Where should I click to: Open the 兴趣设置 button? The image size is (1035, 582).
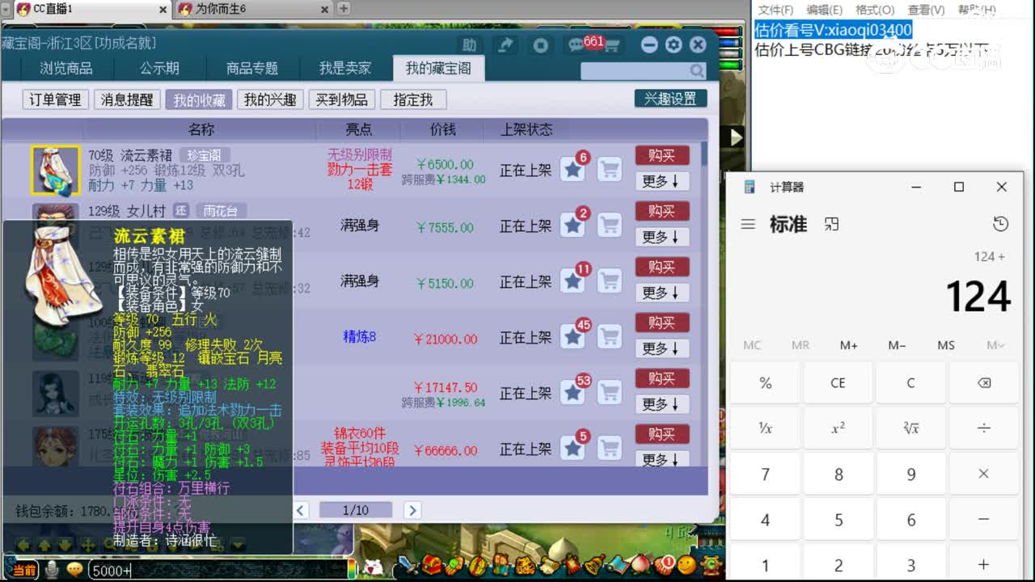click(x=670, y=97)
